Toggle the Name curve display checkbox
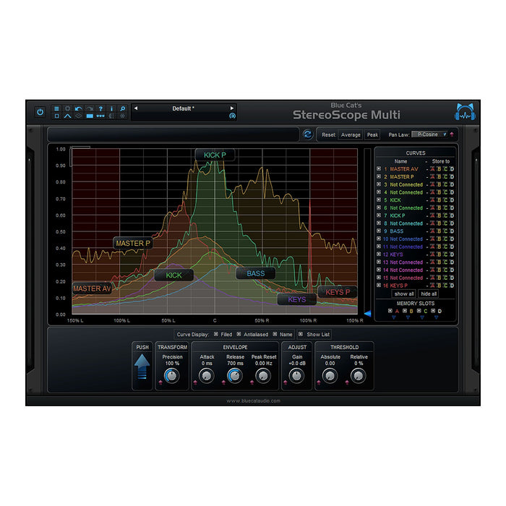The width and height of the screenshot is (506, 506). (275, 334)
